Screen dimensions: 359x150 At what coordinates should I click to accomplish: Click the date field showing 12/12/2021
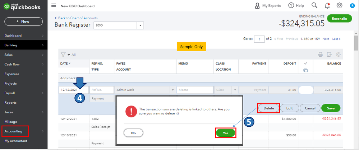click(74, 90)
